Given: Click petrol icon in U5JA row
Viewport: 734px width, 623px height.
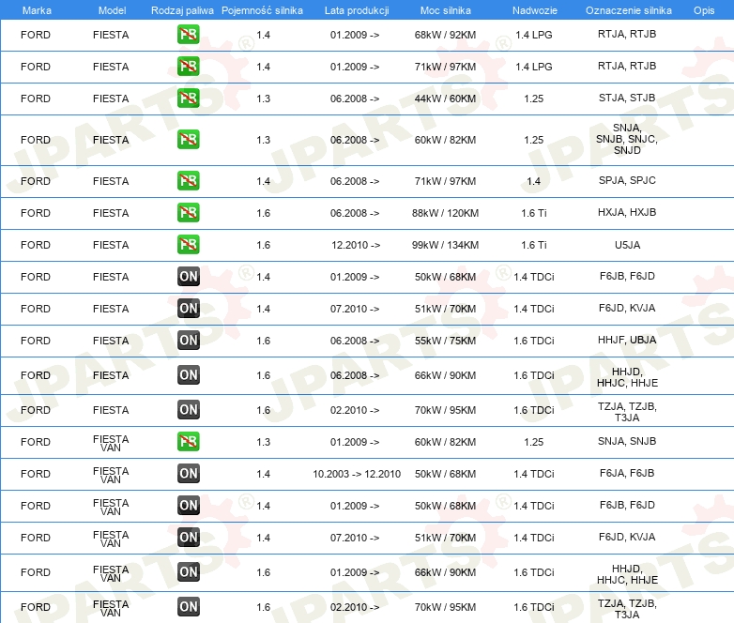Looking at the screenshot, I should (x=188, y=244).
